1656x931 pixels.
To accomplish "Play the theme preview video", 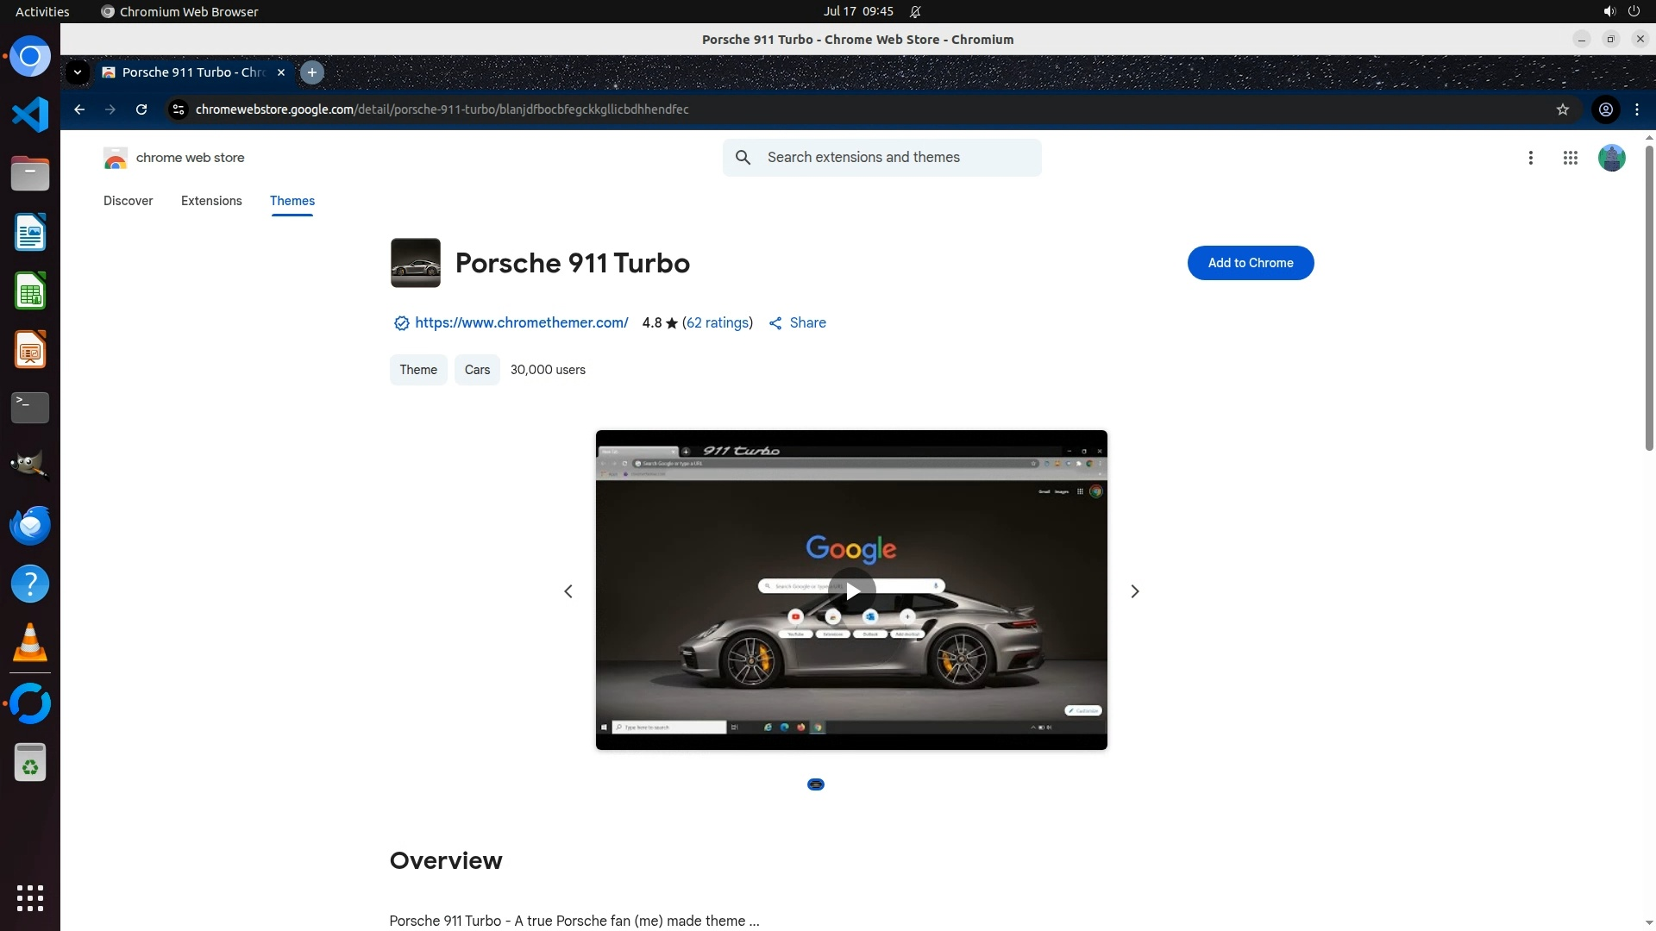I will coord(851,591).
